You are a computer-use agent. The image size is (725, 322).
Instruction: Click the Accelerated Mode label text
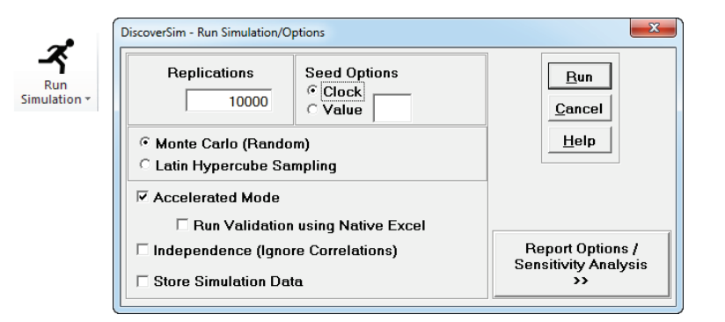pyautogui.click(x=216, y=198)
